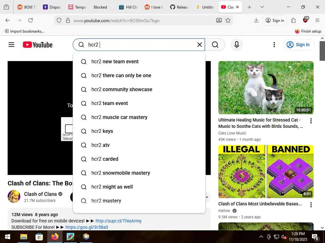Select suggestion hcr2 community showcase

click(x=139, y=89)
